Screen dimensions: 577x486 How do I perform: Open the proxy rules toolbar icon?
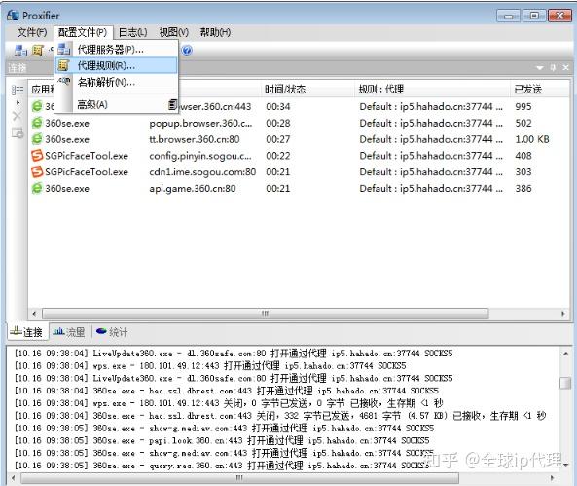pos(38,50)
